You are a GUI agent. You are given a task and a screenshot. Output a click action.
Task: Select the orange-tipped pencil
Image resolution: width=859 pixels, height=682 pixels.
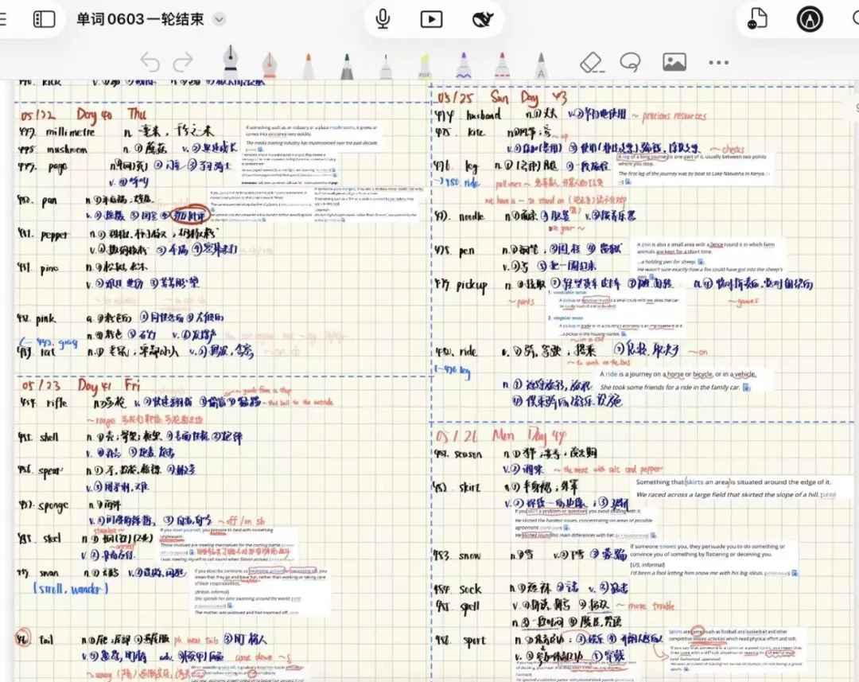point(309,66)
